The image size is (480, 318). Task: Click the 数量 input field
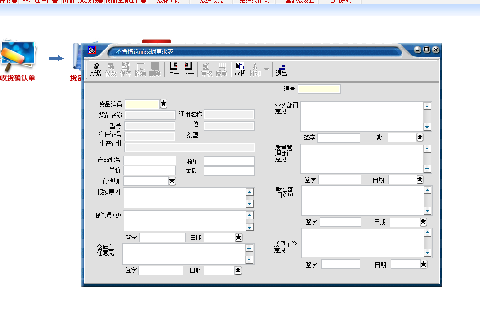tap(229, 161)
